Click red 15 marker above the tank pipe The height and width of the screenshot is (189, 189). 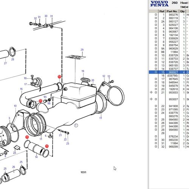[x=59, y=77]
